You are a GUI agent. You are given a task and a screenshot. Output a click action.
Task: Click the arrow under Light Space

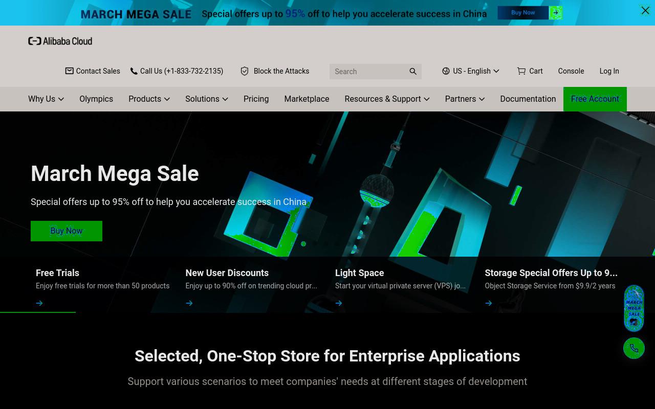pos(339,303)
